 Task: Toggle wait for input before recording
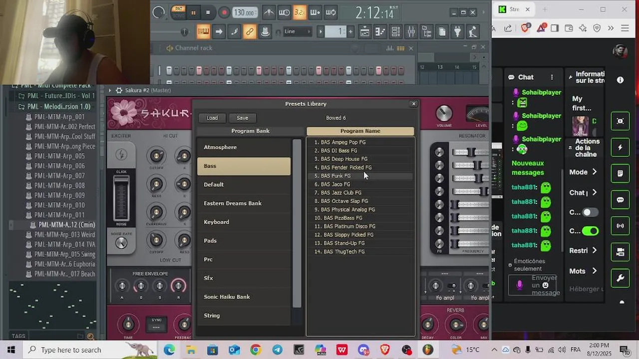[284, 12]
